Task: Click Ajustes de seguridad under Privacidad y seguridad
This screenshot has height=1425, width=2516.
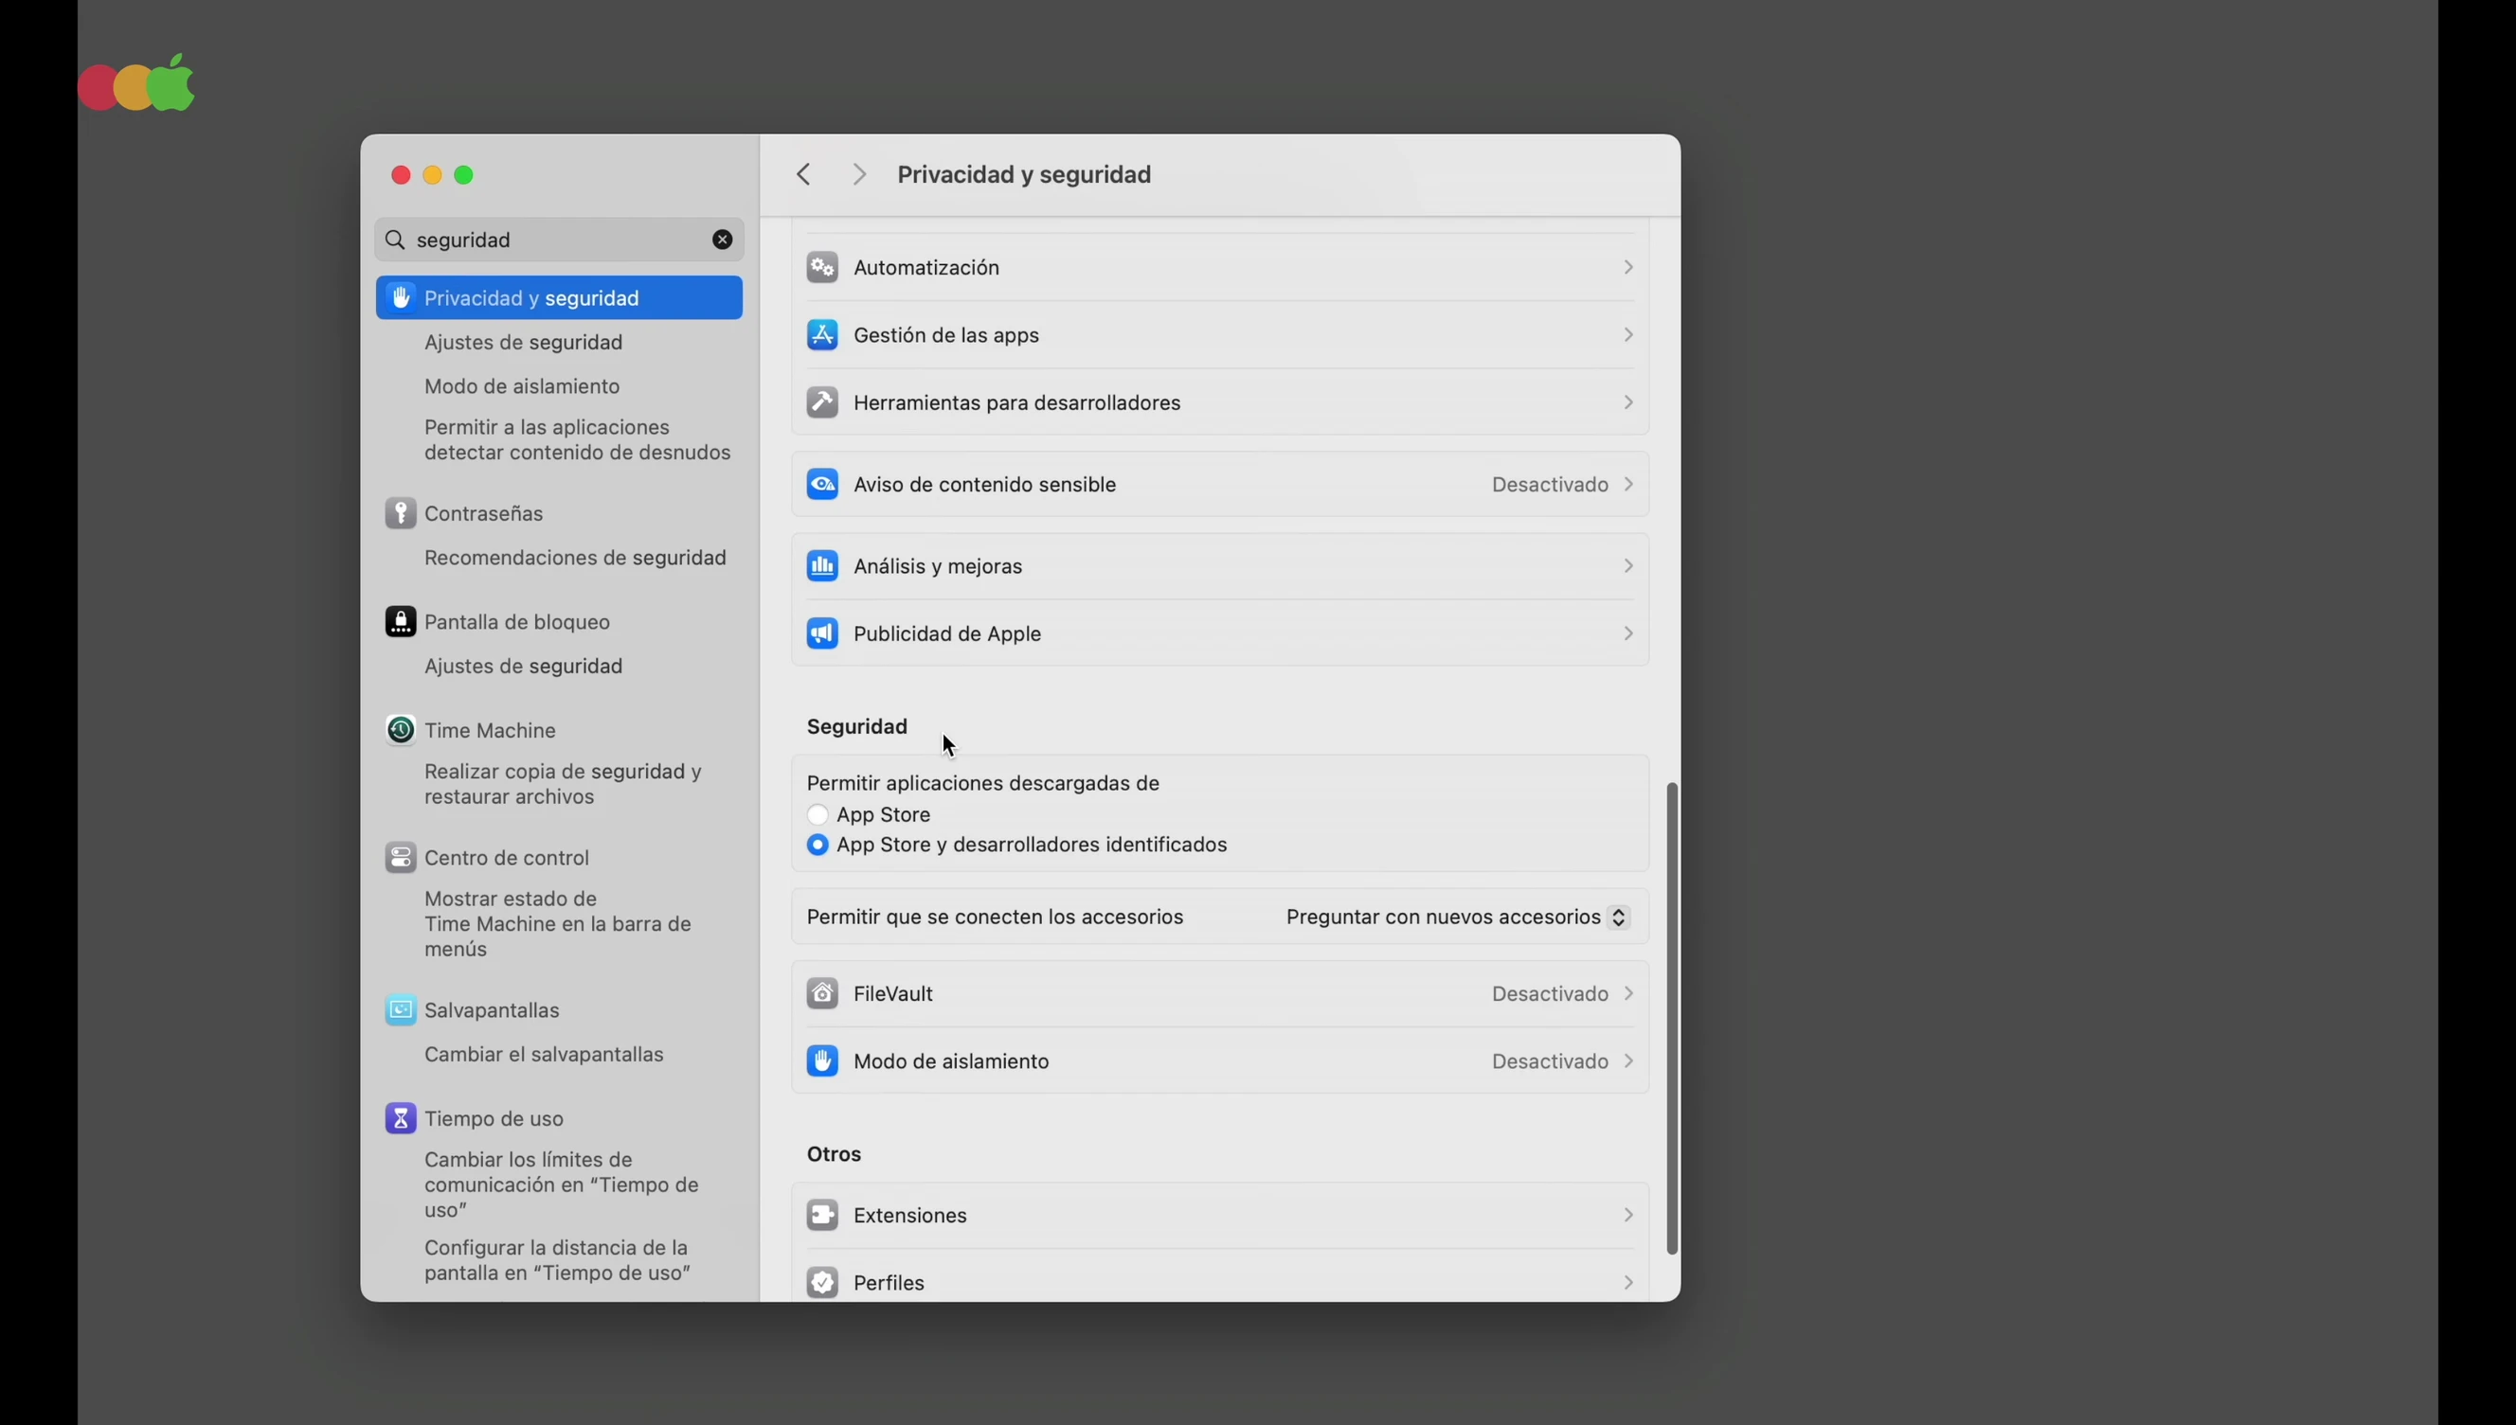Action: 524,342
